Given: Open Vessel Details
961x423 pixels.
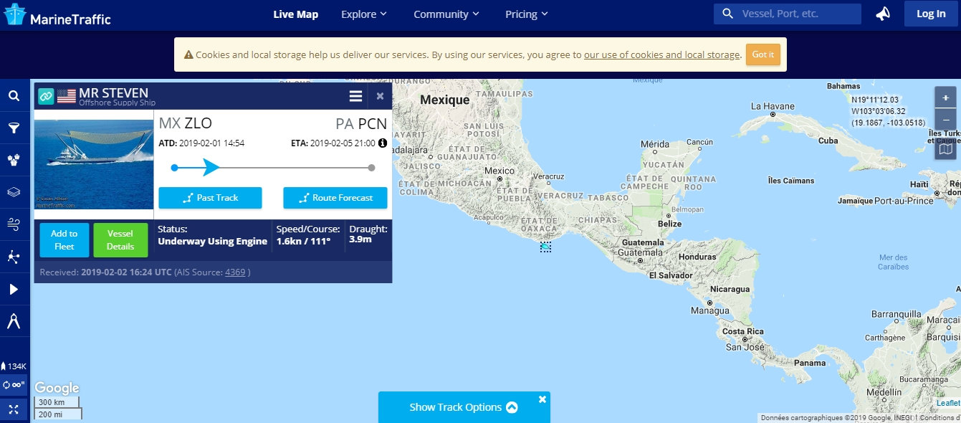Looking at the screenshot, I should (120, 240).
